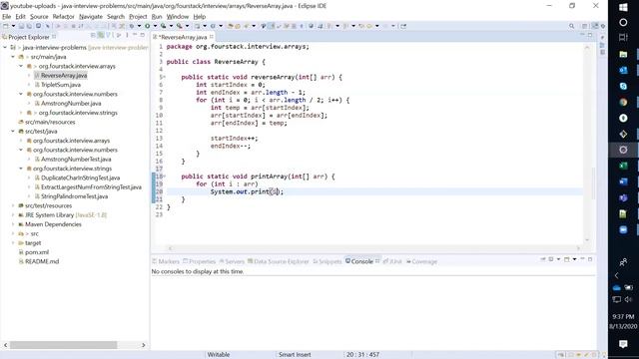The width and height of the screenshot is (639, 359).
Task: Switch to the Markers tab
Action: pos(166,261)
